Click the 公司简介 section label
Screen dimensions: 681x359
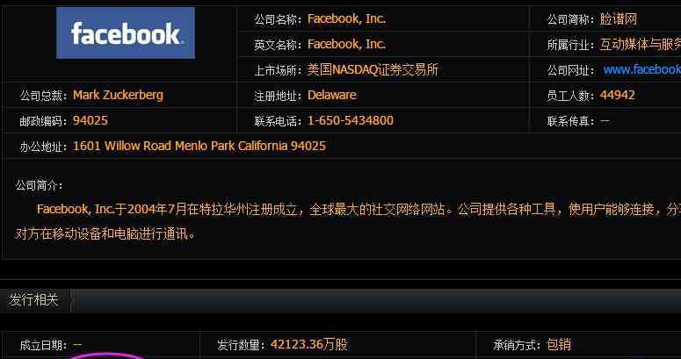pyautogui.click(x=39, y=186)
